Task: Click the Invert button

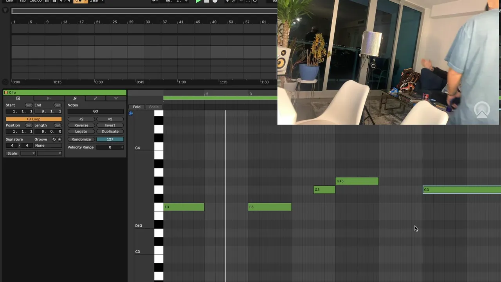Action: (x=110, y=125)
